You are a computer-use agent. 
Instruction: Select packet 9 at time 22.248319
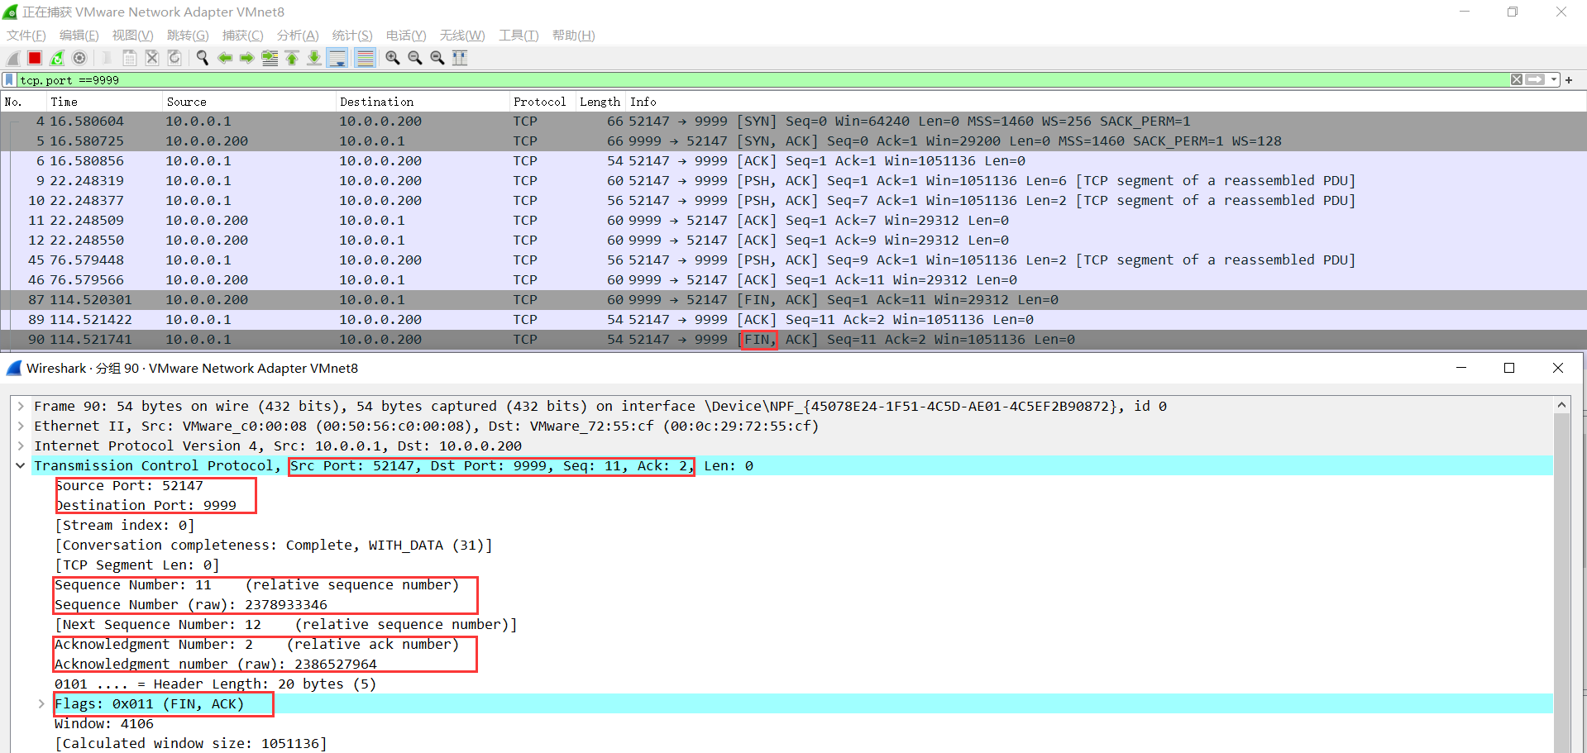(793, 181)
